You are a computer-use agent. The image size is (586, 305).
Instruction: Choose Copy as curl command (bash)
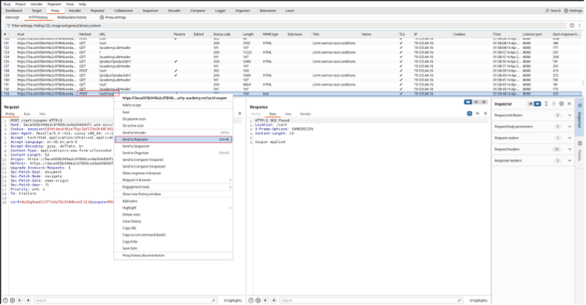click(x=173, y=234)
